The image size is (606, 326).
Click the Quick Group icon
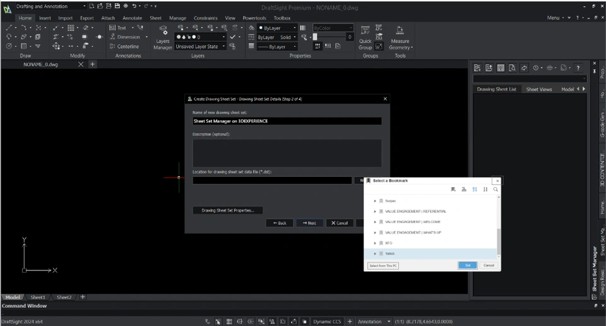pos(365,38)
